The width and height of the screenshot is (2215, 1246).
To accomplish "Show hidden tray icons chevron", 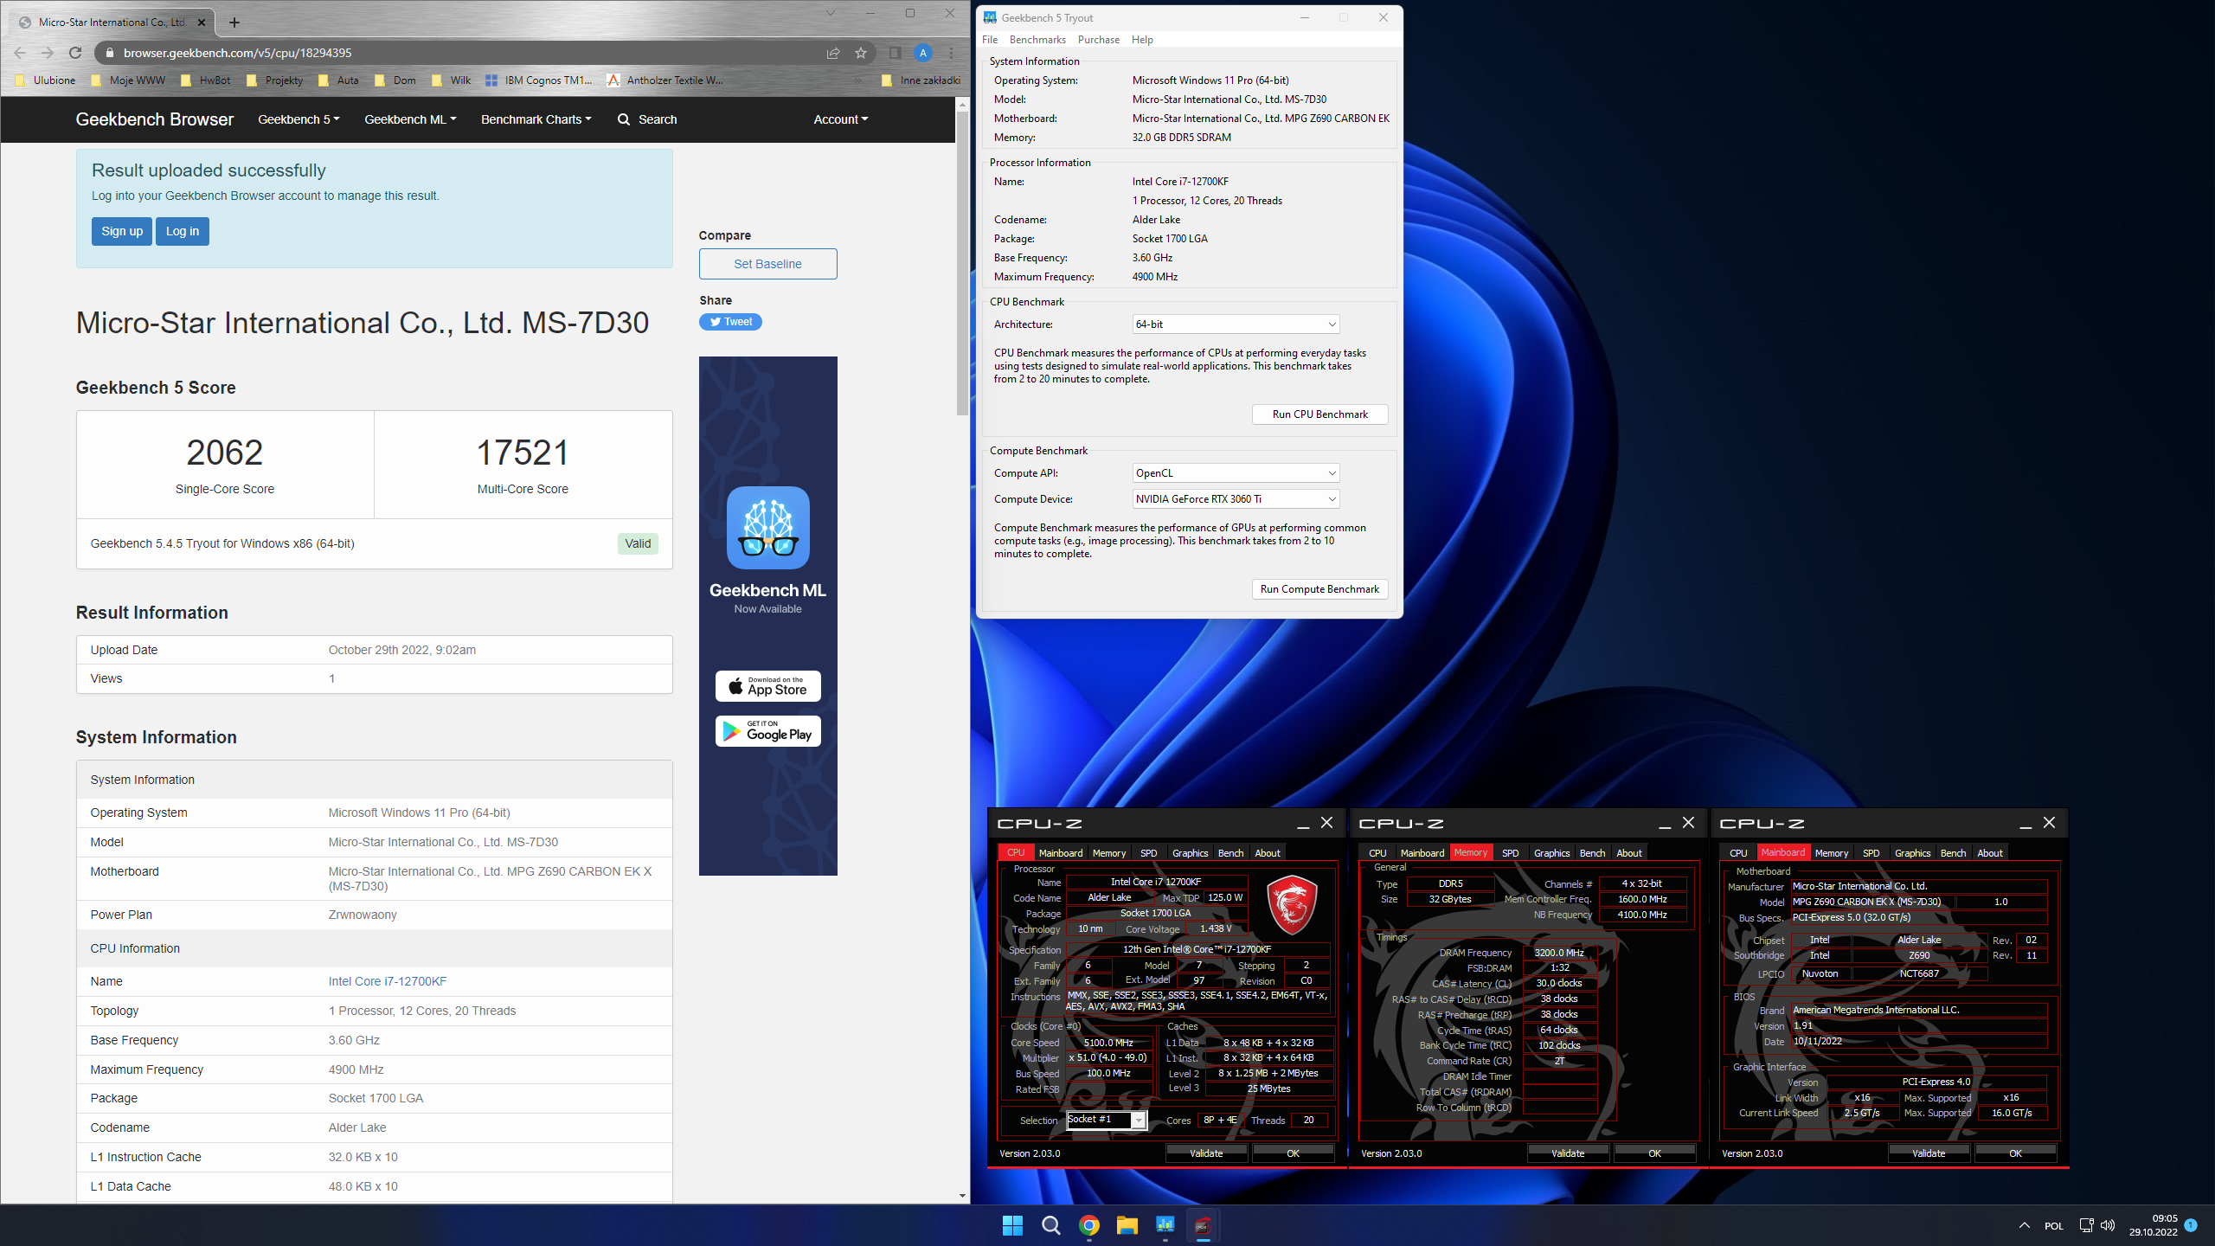I will [2024, 1225].
